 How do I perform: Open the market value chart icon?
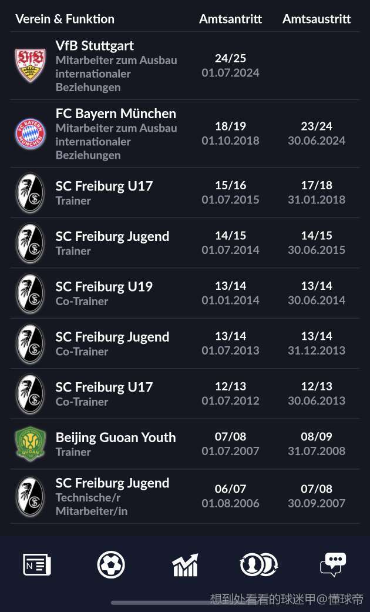185,566
